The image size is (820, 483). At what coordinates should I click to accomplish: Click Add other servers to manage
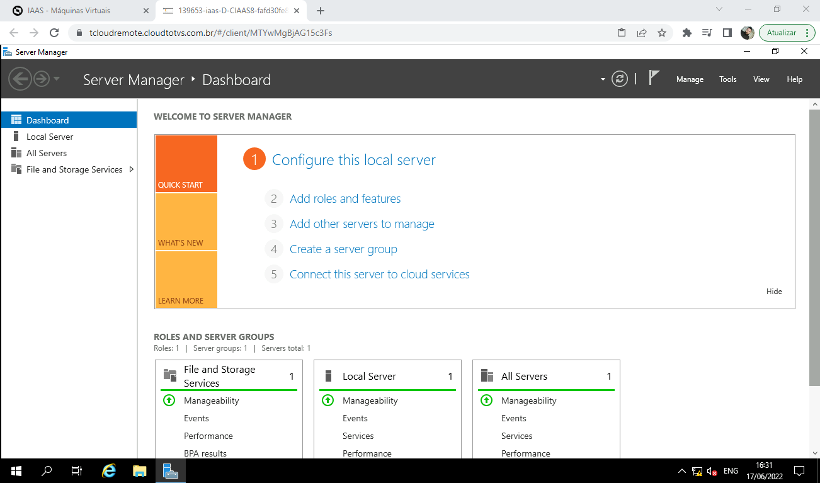click(362, 224)
